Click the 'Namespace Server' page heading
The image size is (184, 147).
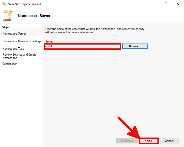click(34, 16)
